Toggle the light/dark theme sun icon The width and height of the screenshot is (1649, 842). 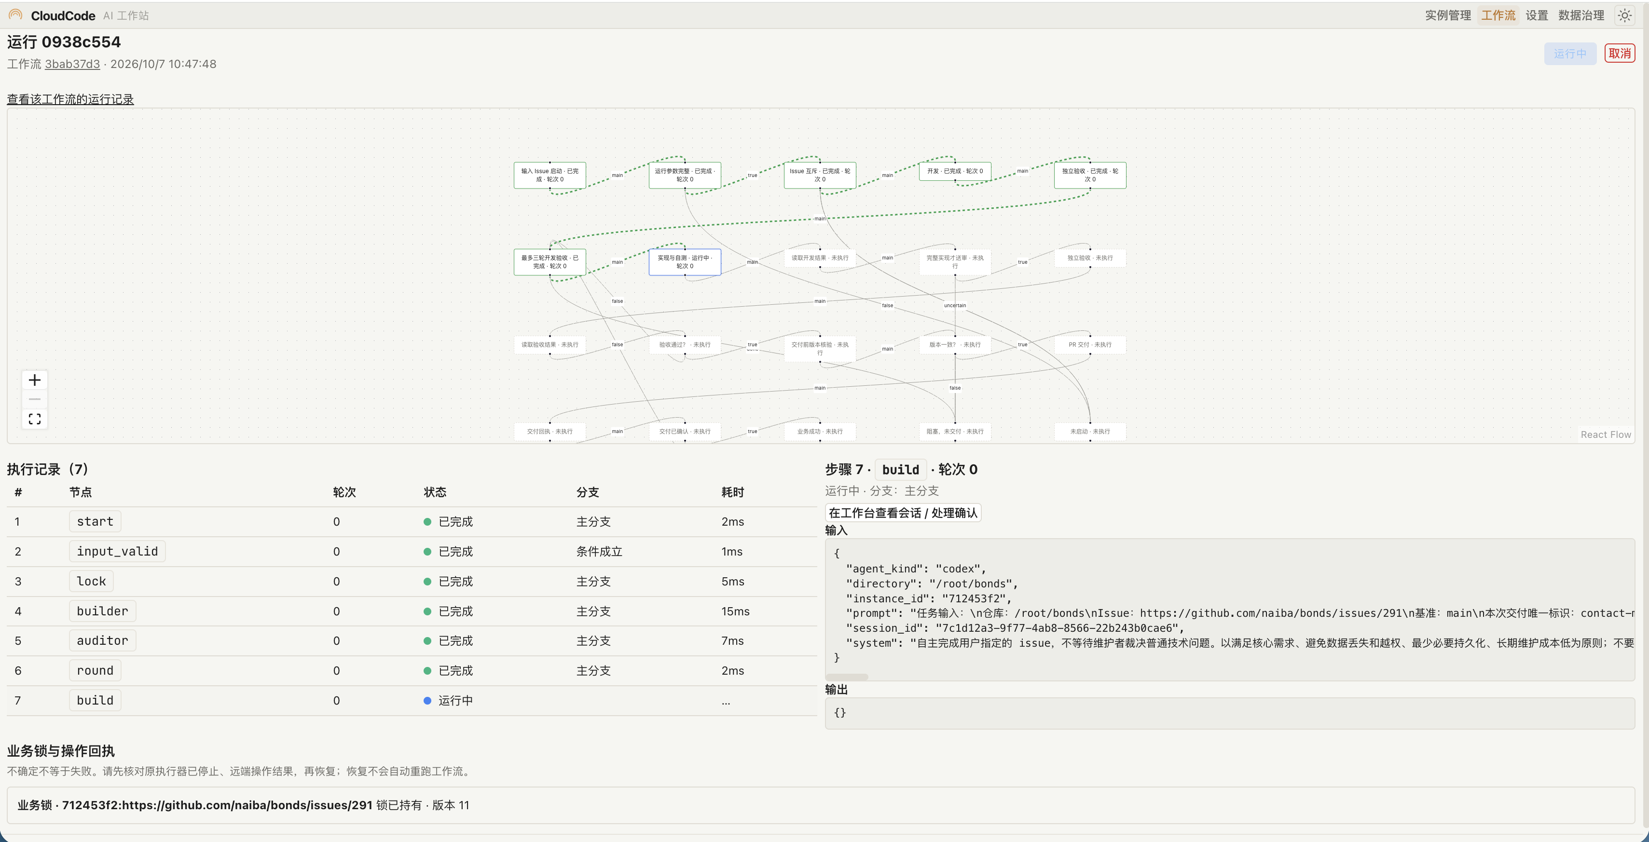coord(1624,15)
